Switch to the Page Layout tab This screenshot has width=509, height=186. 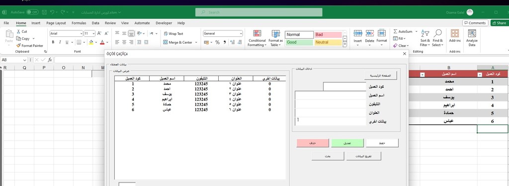tap(56, 23)
